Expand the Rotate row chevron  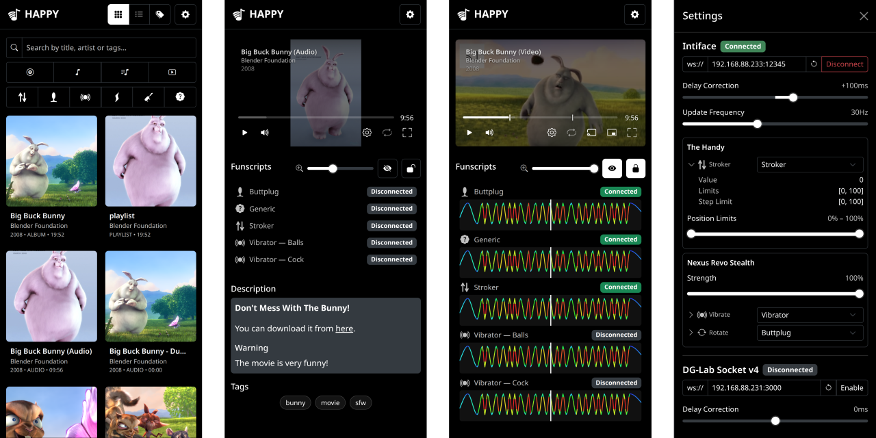click(x=691, y=333)
